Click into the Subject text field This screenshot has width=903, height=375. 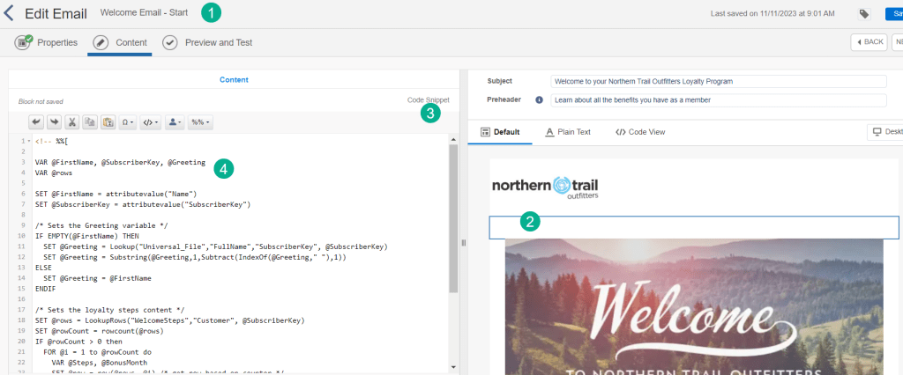click(718, 81)
